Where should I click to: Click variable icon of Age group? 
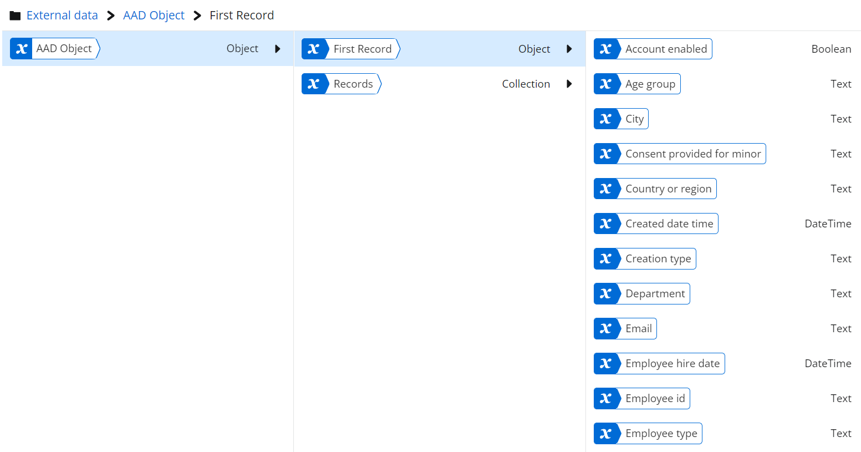(x=605, y=84)
